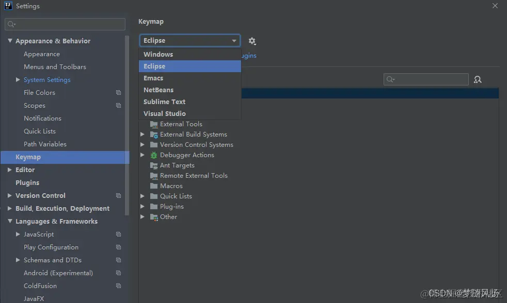
Task: Click the Eclipse keymap dropdown box
Action: coord(190,41)
